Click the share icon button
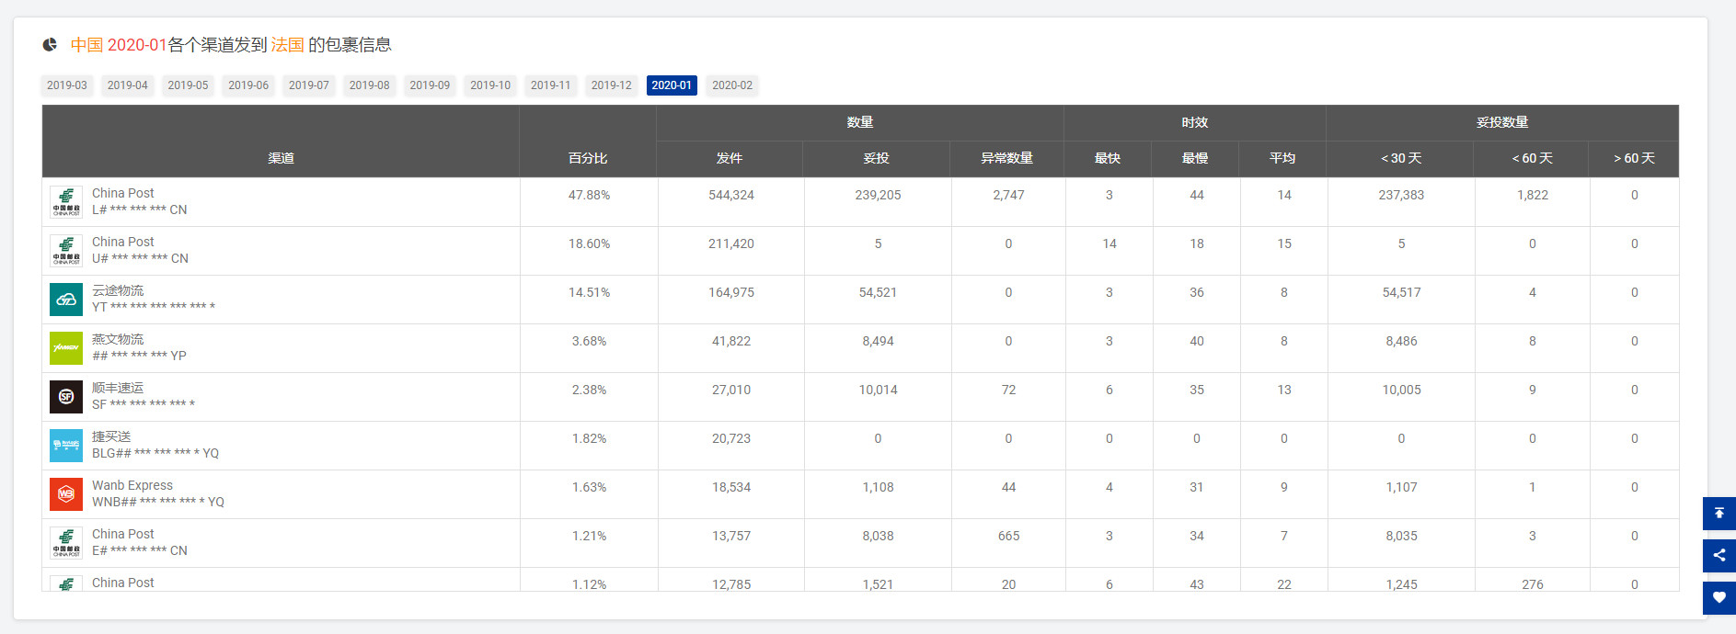Image resolution: width=1736 pixels, height=634 pixels. click(1719, 555)
